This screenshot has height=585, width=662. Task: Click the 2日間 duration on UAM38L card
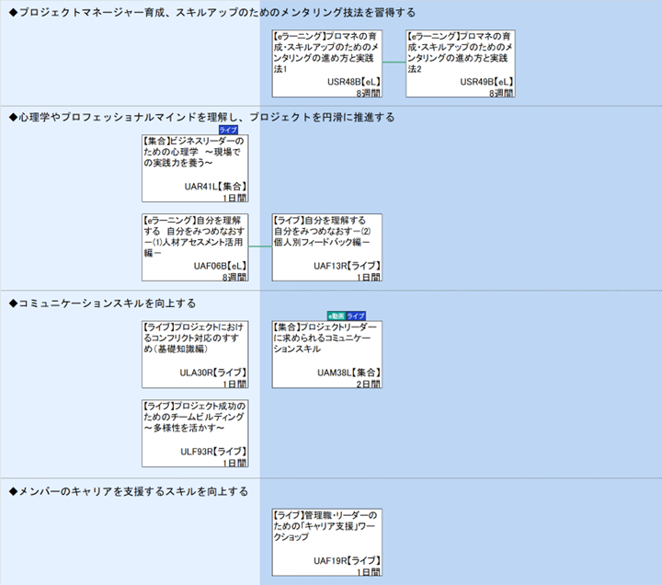click(x=368, y=384)
